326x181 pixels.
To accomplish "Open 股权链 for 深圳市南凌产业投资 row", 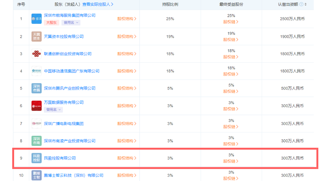I will tap(231, 144).
